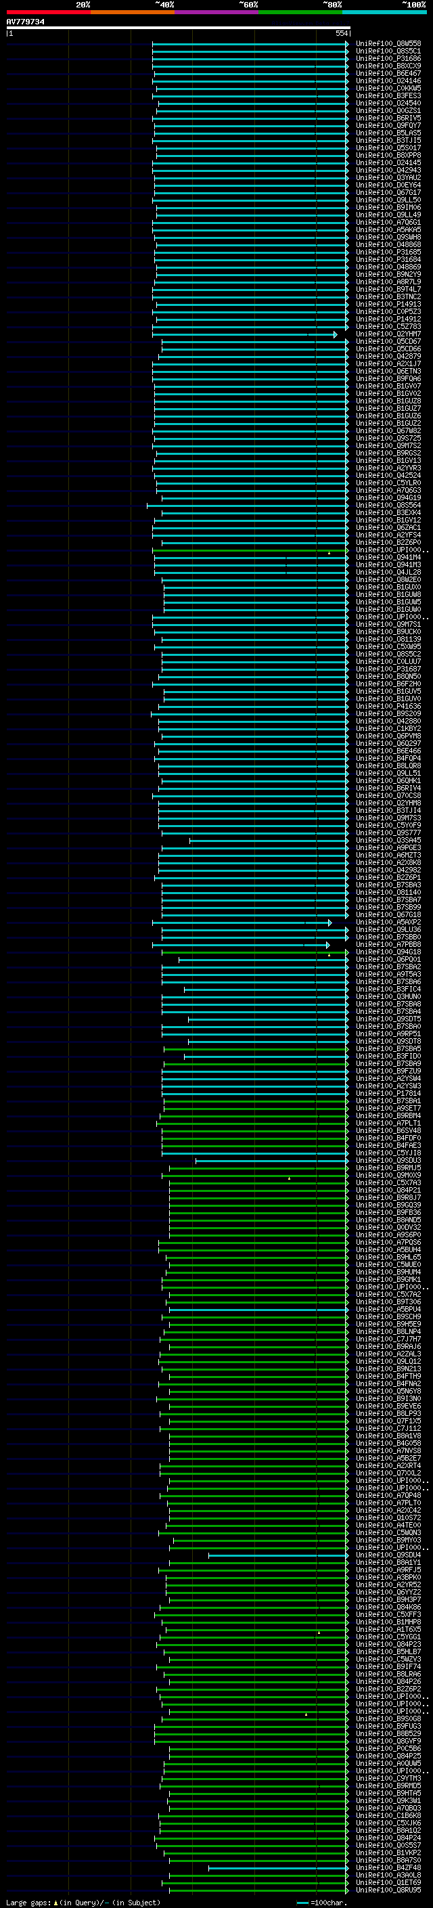
Task: Select the query name AV779734
Action: pyautogui.click(x=25, y=22)
